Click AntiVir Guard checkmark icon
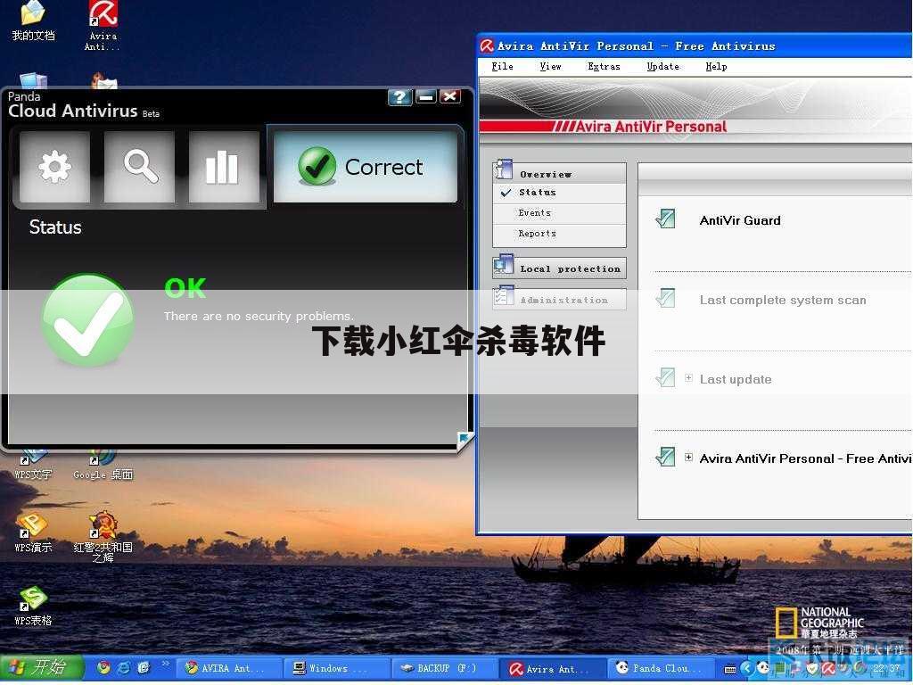This screenshot has width=913, height=685. (x=665, y=219)
